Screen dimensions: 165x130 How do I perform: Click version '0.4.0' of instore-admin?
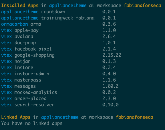point(109,74)
